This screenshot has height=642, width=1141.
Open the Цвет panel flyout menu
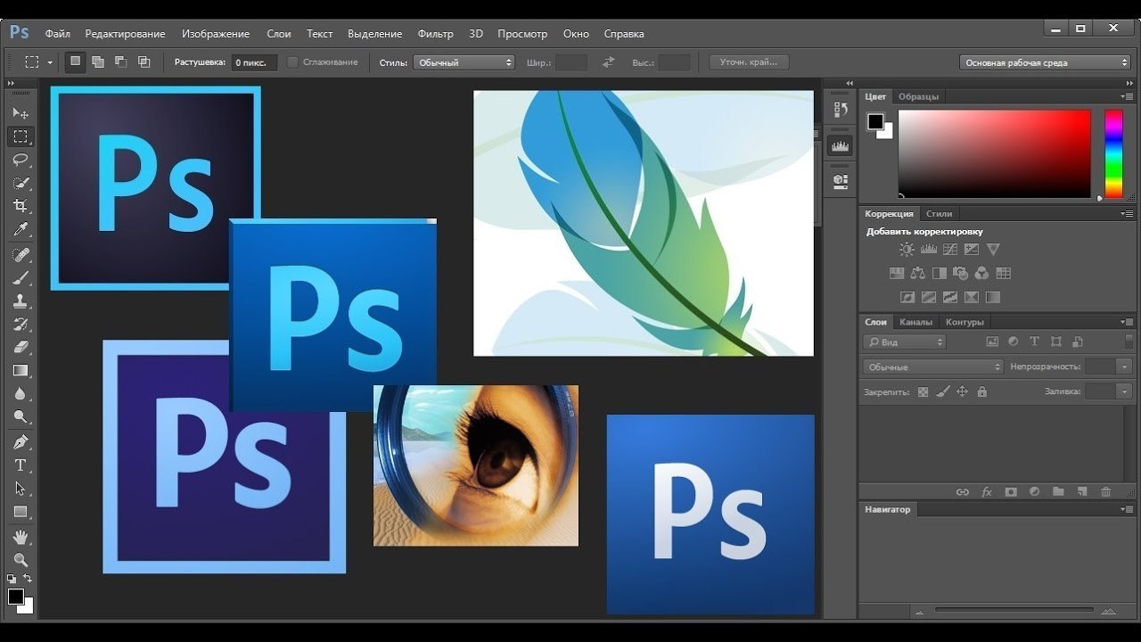(x=1128, y=96)
